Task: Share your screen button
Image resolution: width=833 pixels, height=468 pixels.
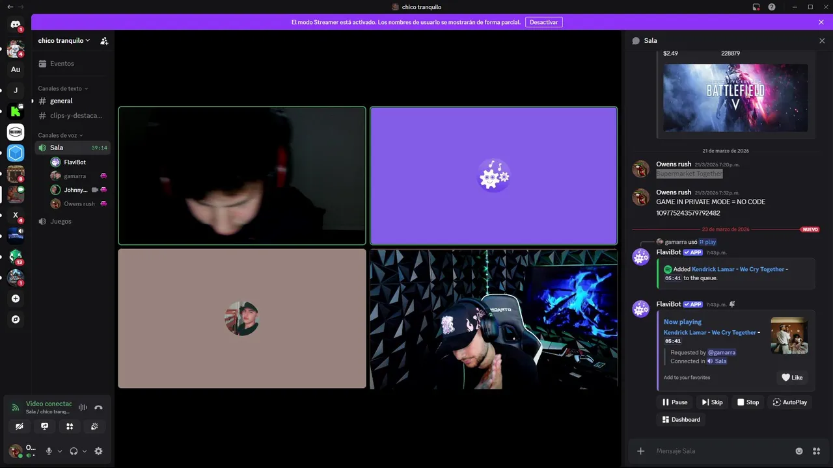Action: [x=44, y=426]
